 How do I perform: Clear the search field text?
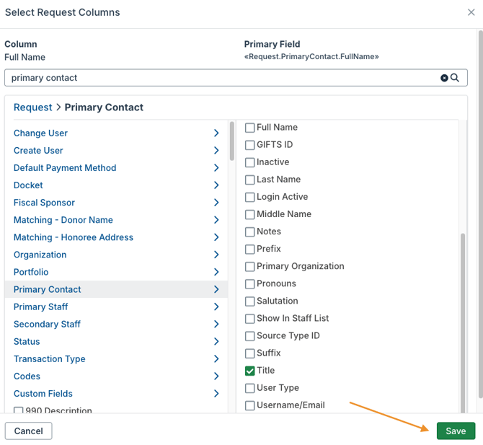pyautogui.click(x=444, y=78)
